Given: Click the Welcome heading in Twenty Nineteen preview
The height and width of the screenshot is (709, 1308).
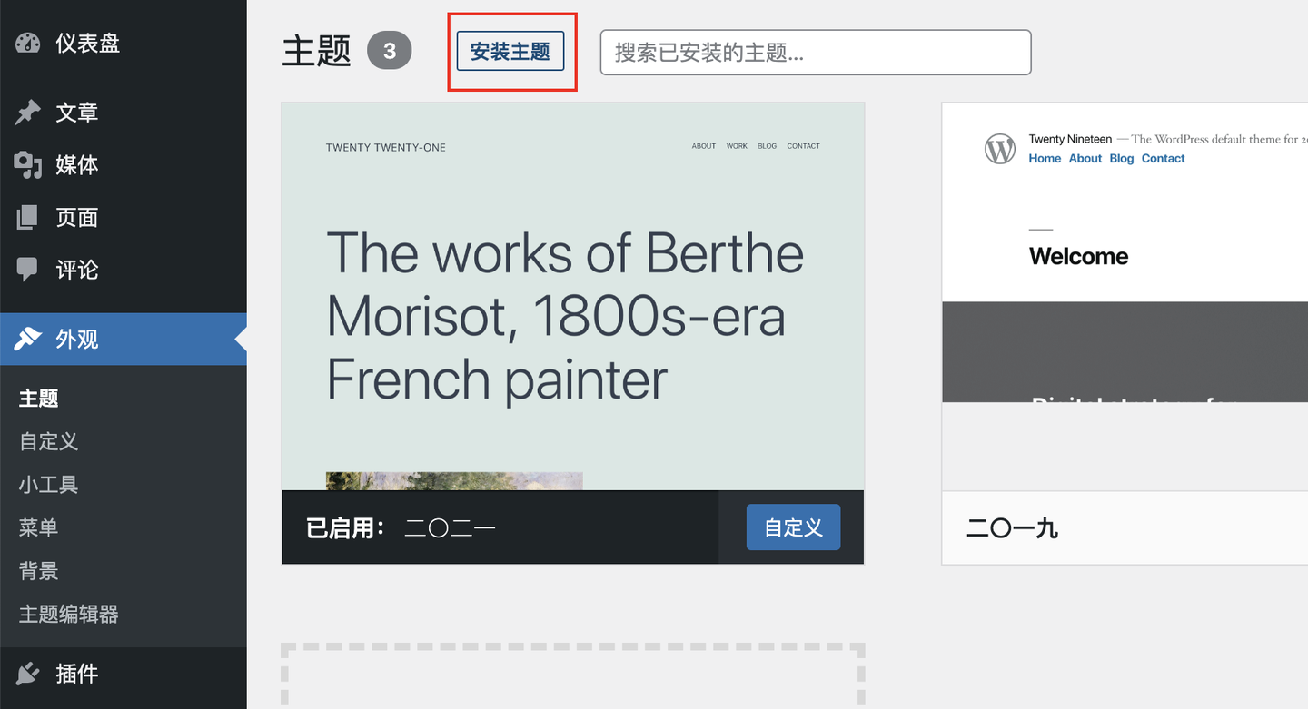Looking at the screenshot, I should tap(1079, 257).
